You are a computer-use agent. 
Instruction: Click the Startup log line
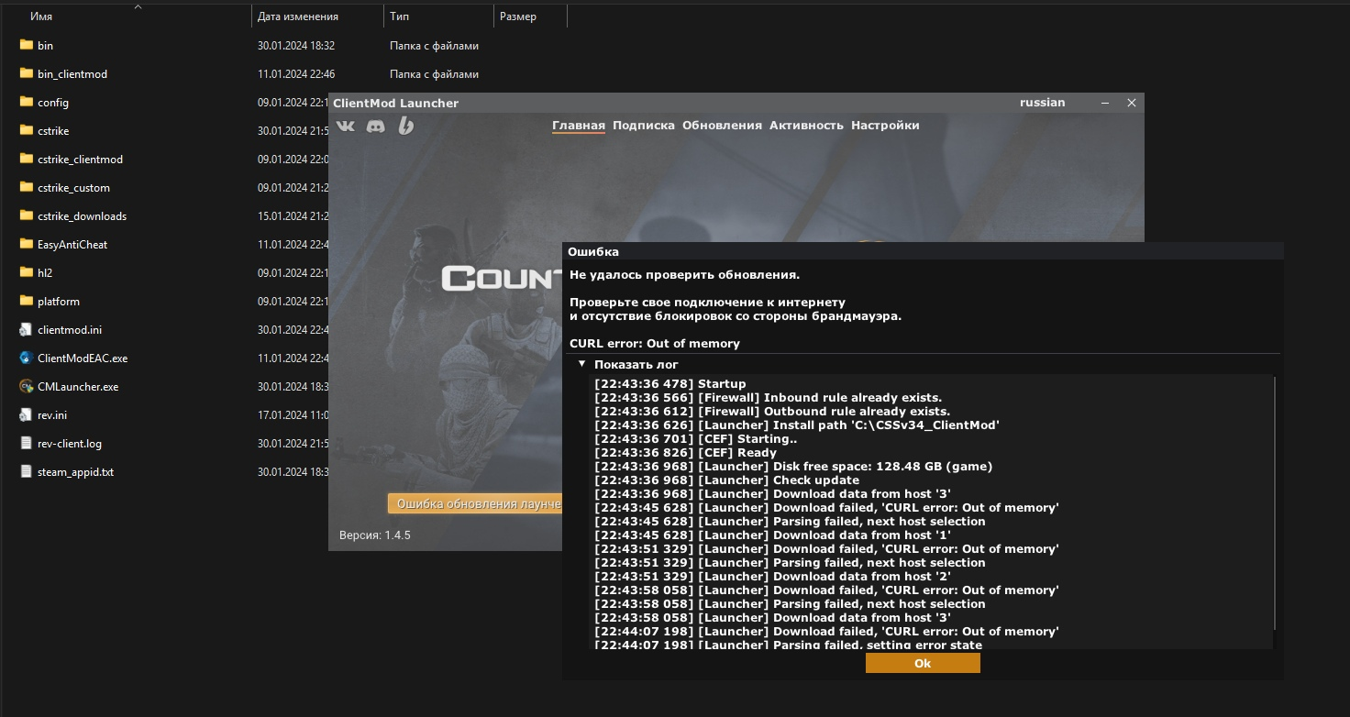pos(670,384)
